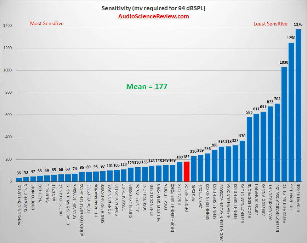Select the "Most Sensitive" annotation
This screenshot has width=307, height=243.
tap(47, 23)
